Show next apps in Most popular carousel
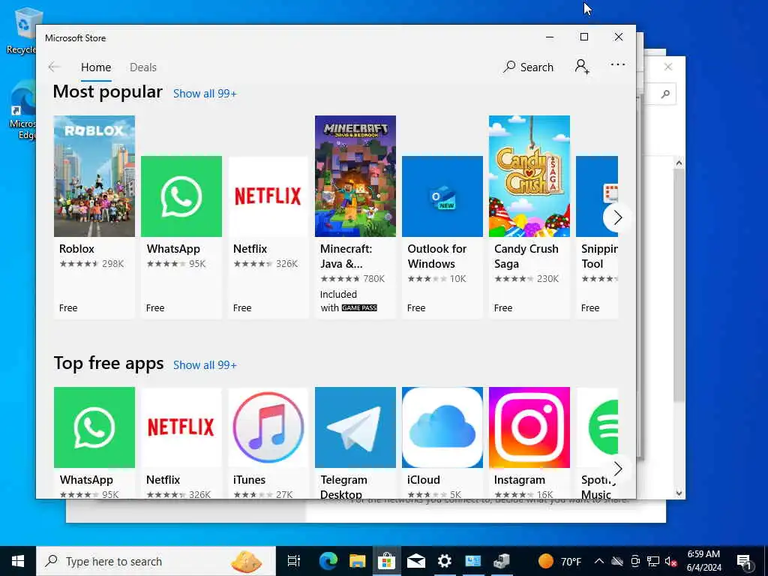The height and width of the screenshot is (576, 768). point(617,217)
